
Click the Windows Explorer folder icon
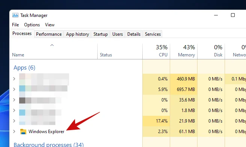[23, 132]
